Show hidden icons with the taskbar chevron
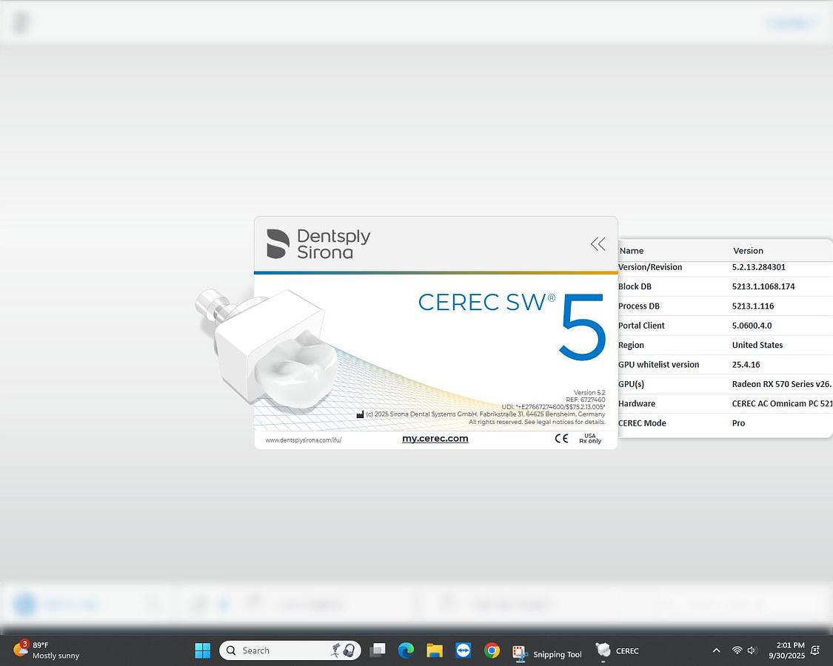This screenshot has width=833, height=666. [715, 650]
